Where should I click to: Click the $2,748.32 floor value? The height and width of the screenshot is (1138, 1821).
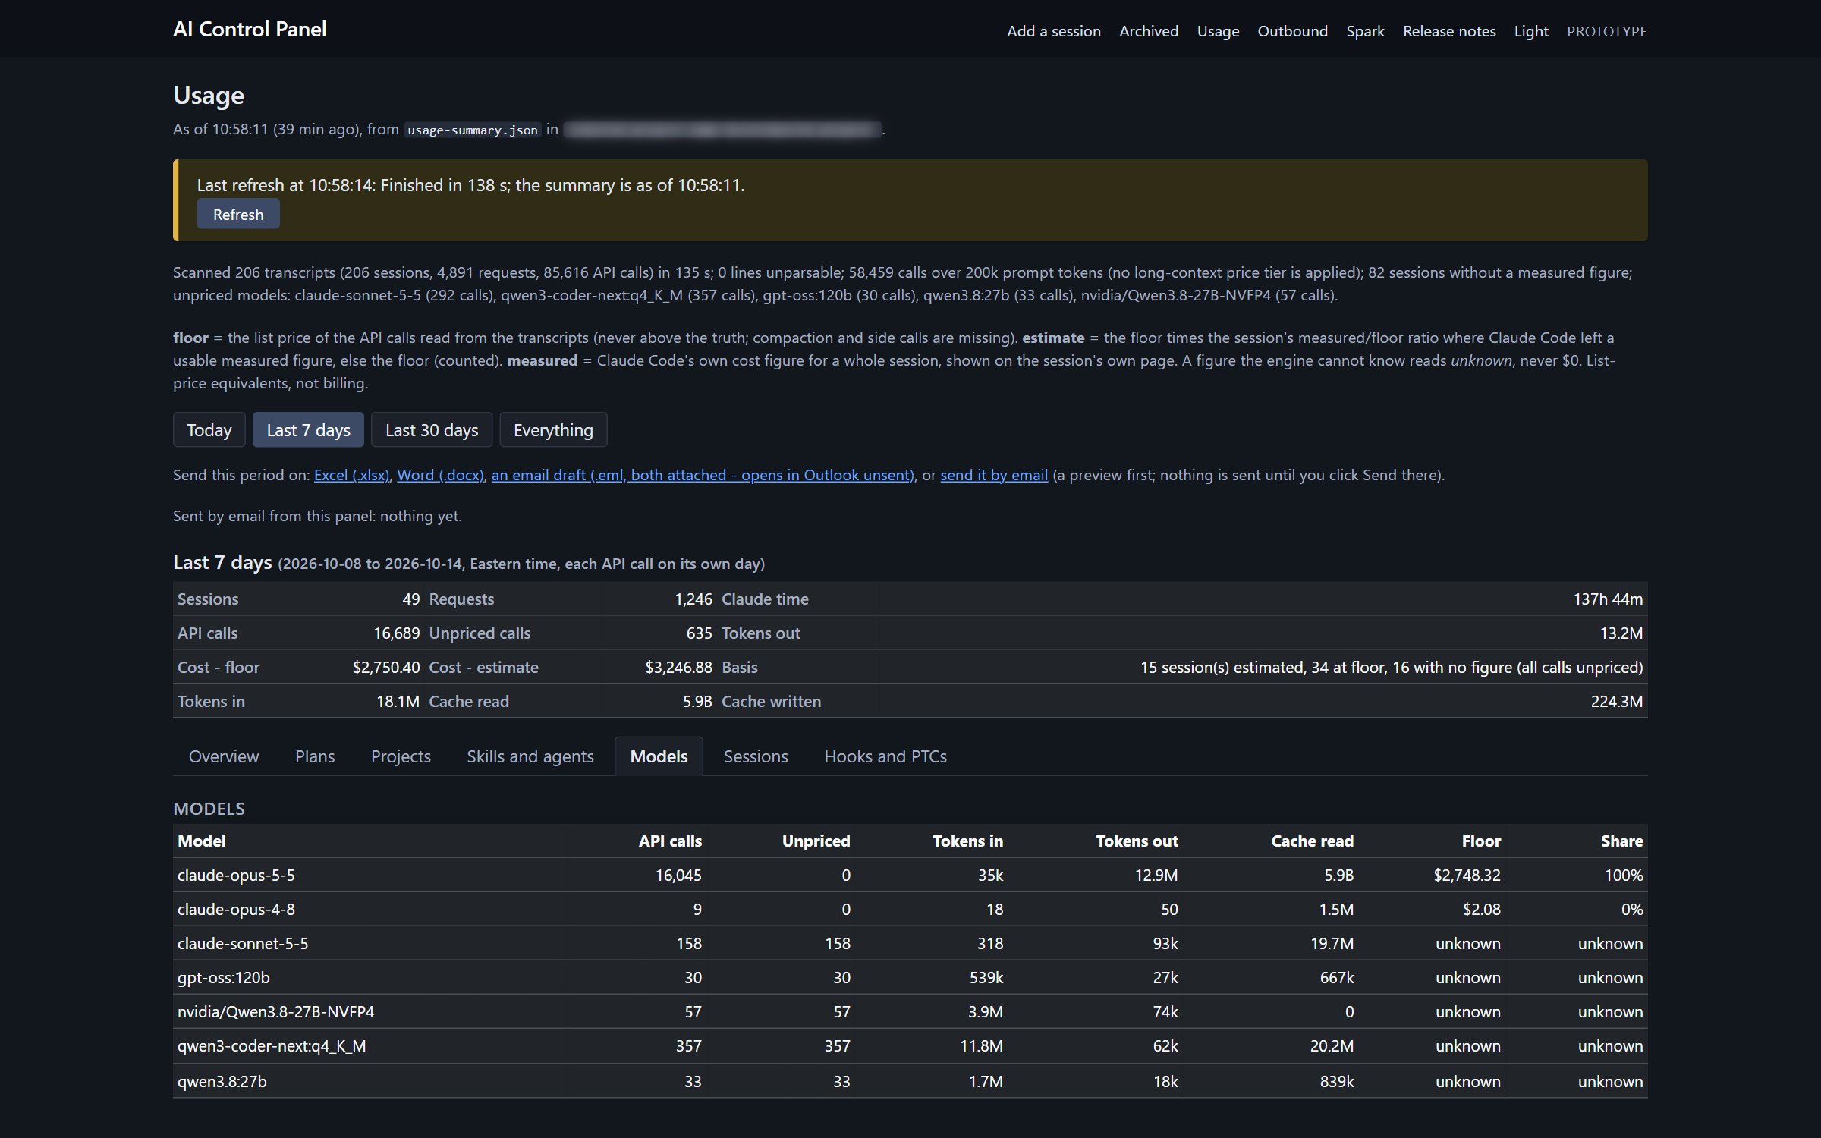[1467, 875]
